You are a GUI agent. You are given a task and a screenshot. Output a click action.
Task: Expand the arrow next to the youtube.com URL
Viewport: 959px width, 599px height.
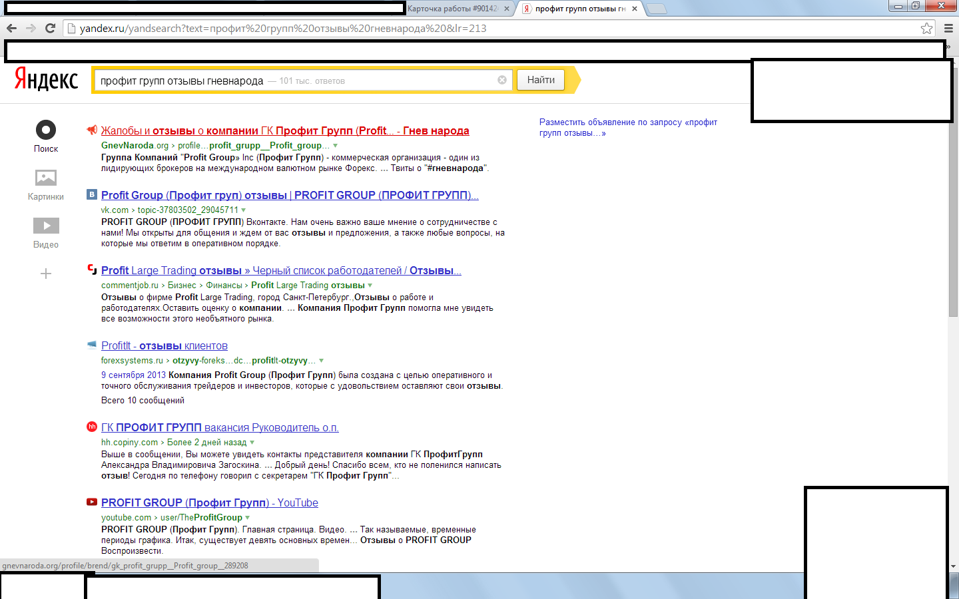point(248,518)
